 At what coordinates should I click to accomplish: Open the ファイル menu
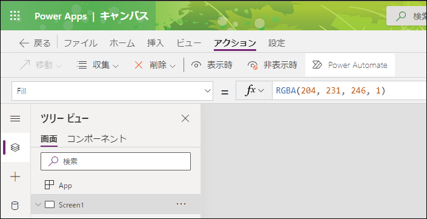81,43
